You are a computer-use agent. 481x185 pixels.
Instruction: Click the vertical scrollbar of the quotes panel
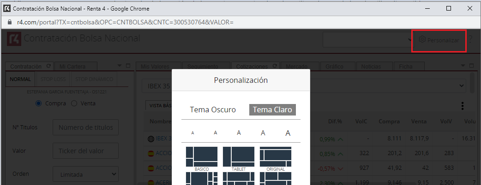point(472,82)
